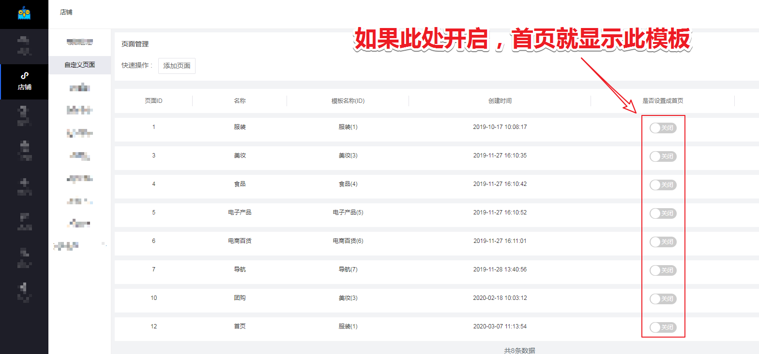The width and height of the screenshot is (759, 354).
Task: Click 是否设置成首页 column header
Action: click(x=663, y=101)
